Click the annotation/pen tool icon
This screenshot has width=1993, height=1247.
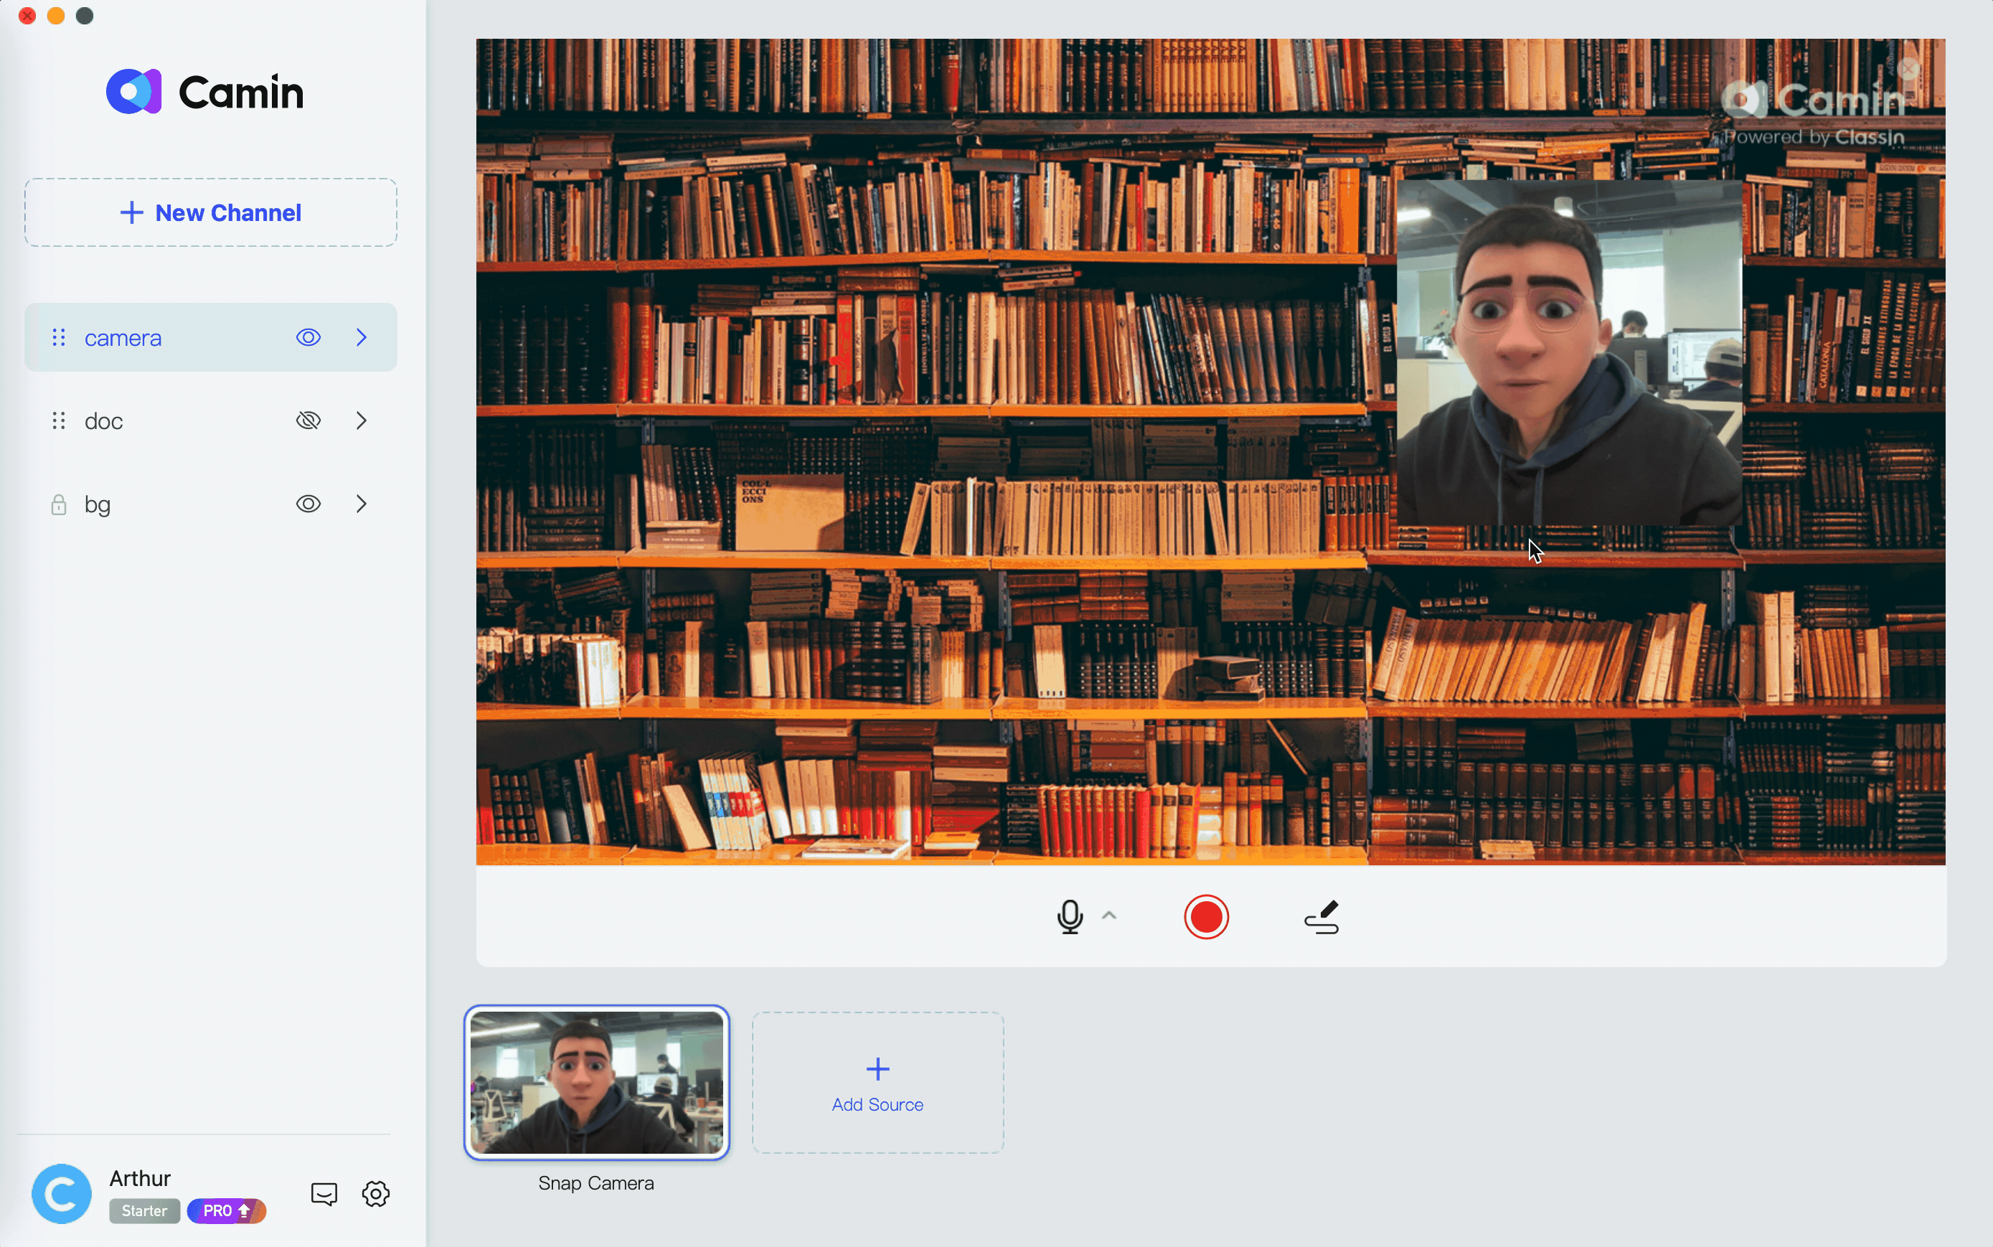1321,916
